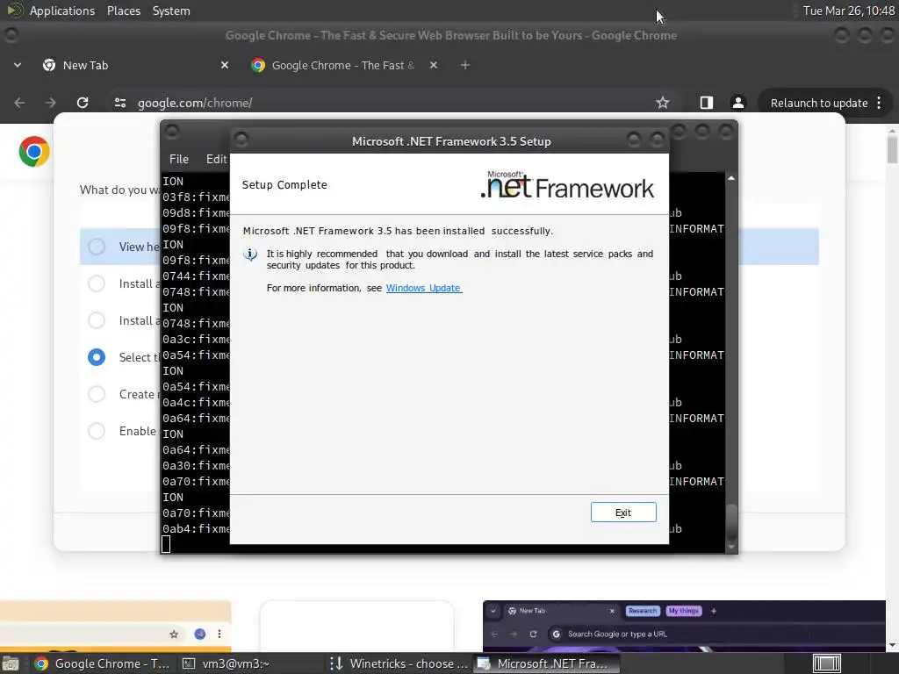Click the clock showing Tue Mar 26

[x=849, y=11]
